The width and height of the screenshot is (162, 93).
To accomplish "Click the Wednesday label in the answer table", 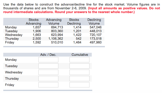I will tap(14, 72).
